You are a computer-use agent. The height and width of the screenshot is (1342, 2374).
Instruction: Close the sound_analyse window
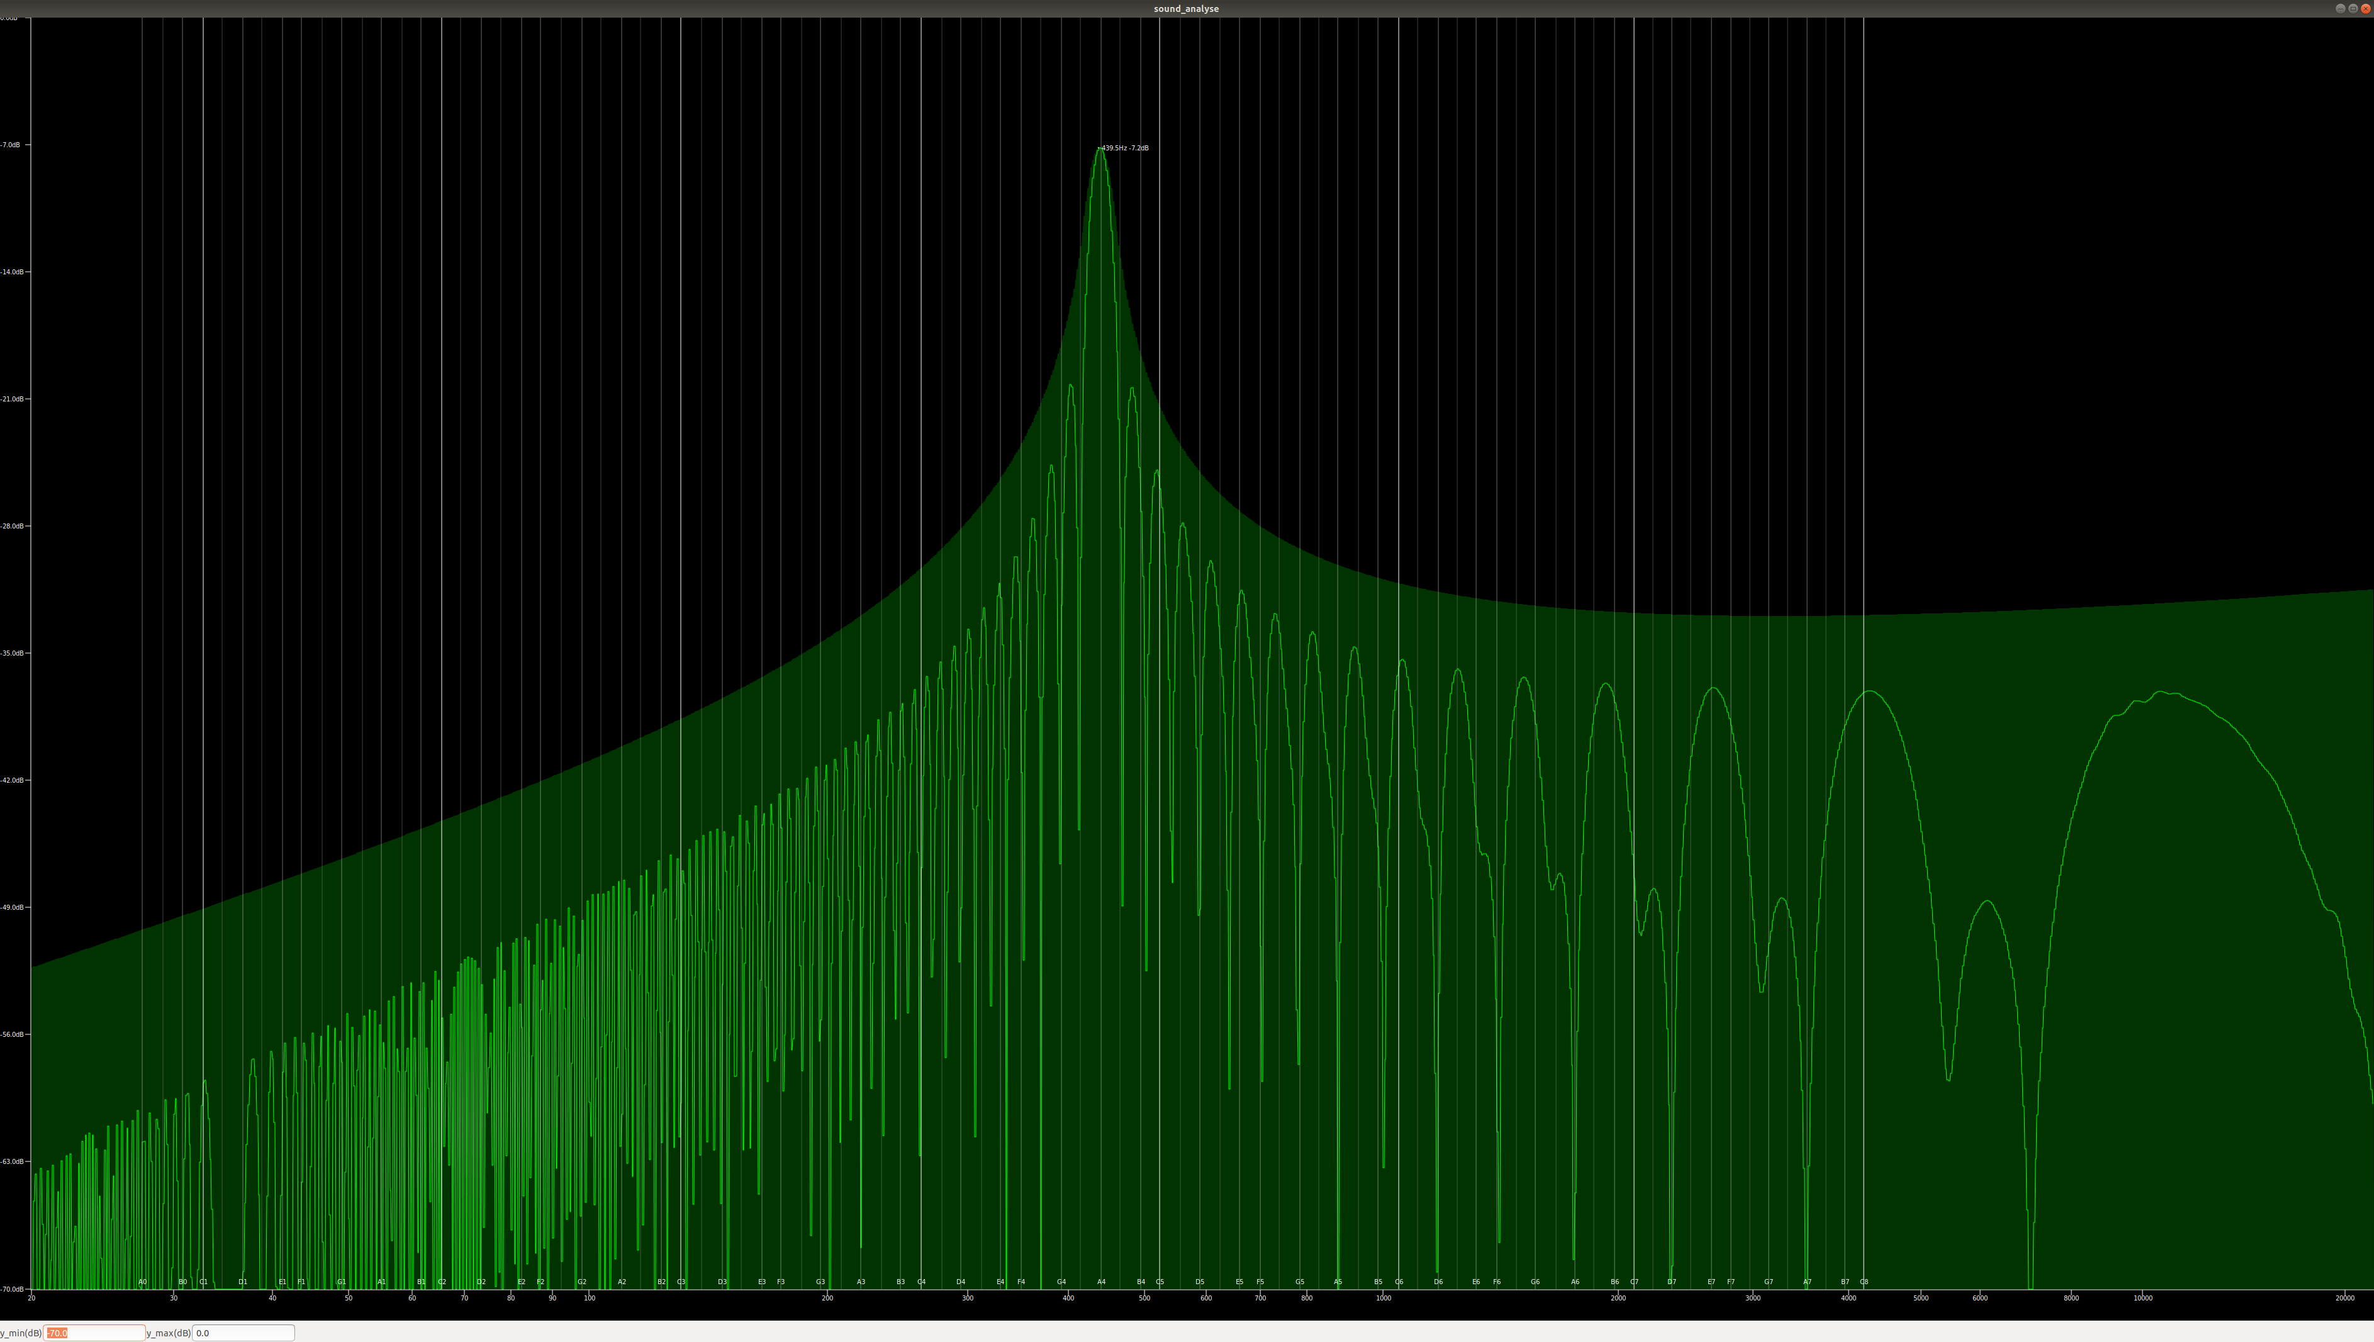click(2365, 8)
